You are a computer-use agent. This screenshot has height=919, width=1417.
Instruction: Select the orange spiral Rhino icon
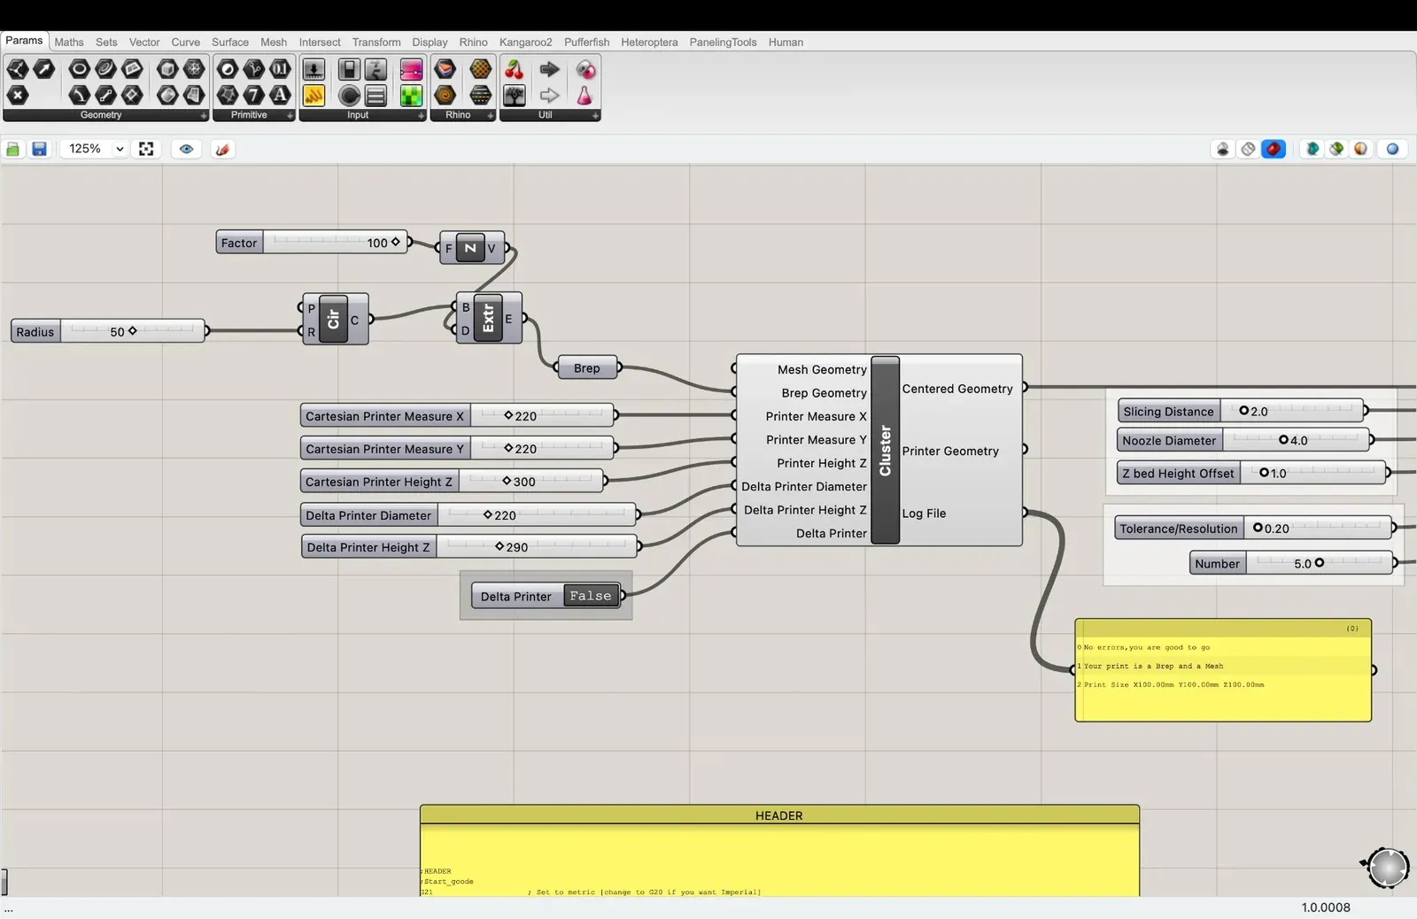point(445,95)
